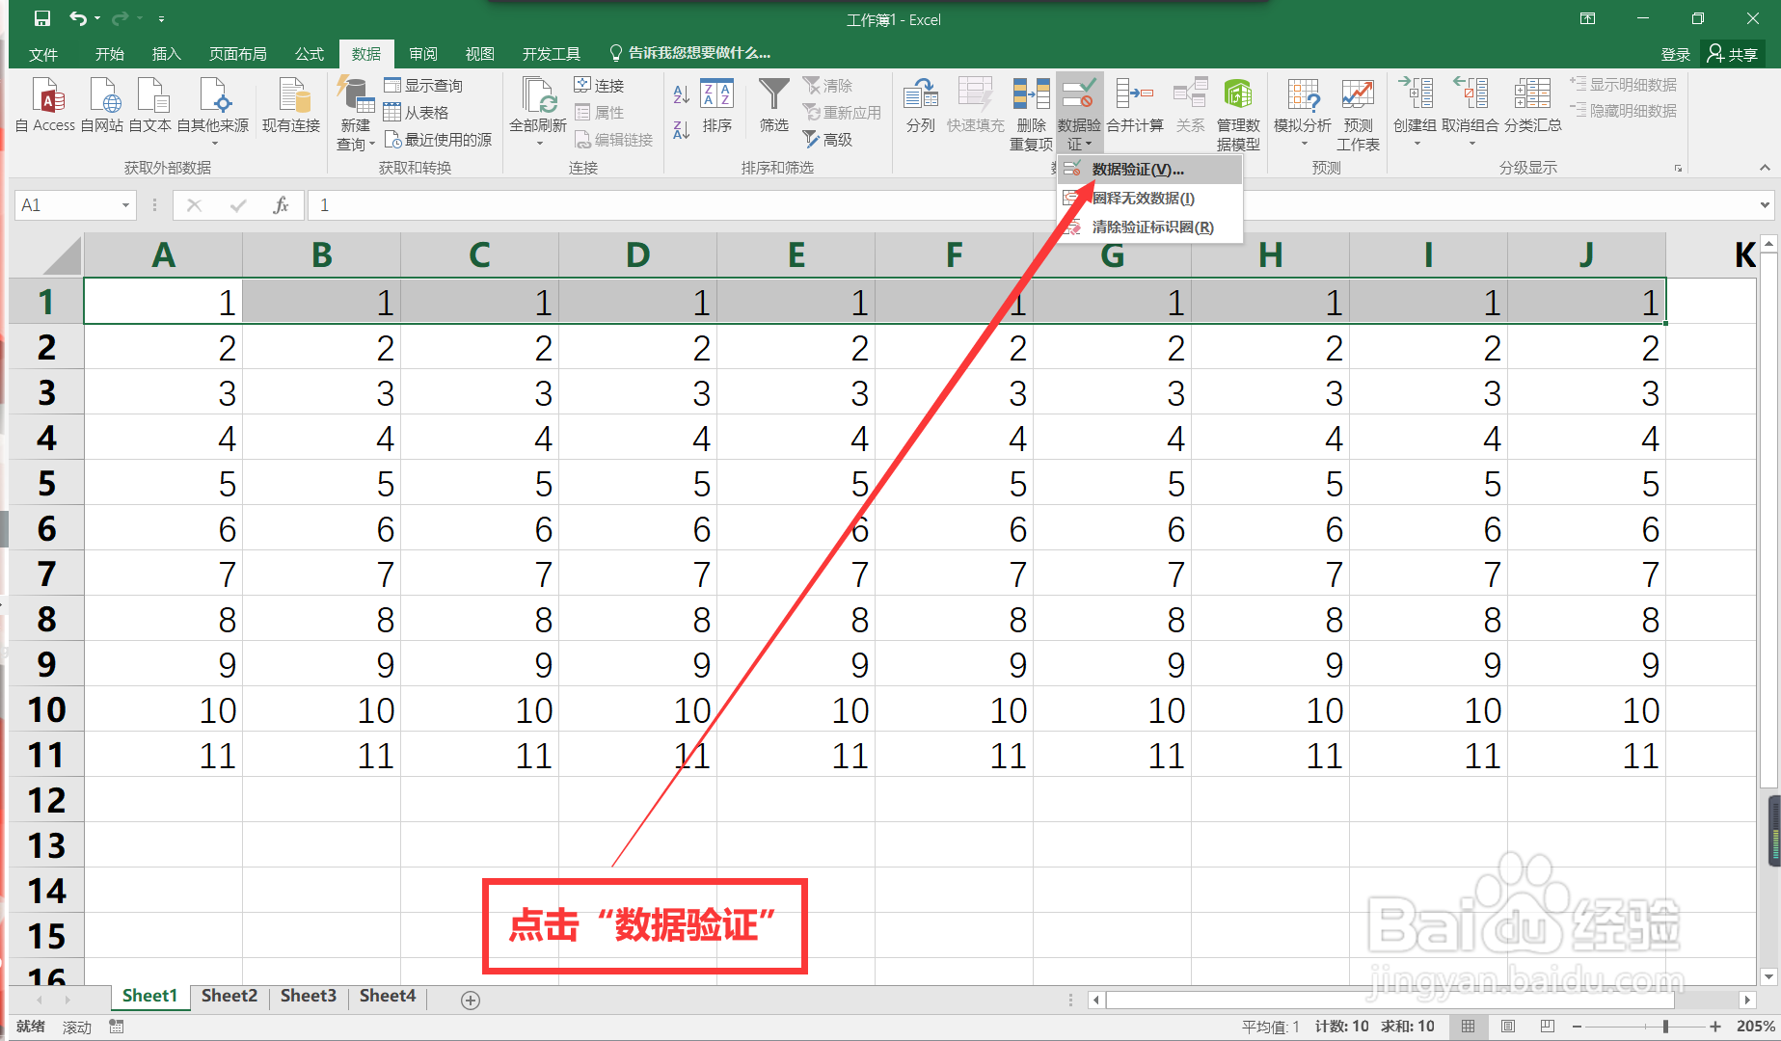Open the Name Box dropdown arrow
The image size is (1781, 1041).
click(123, 204)
